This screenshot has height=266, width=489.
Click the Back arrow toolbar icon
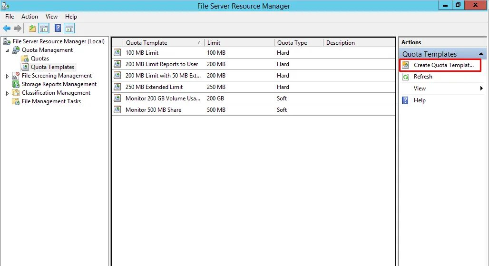point(7,29)
